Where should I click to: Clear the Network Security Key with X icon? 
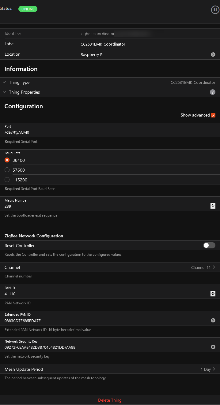213,347
